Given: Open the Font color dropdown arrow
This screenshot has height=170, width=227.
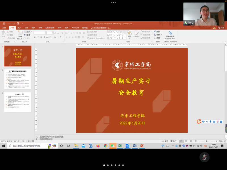Looking at the screenshot, I should [62, 37].
